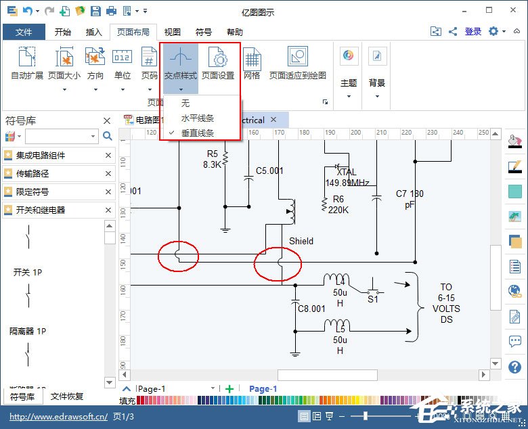Open the Page-1 selector dropdown

213,389
